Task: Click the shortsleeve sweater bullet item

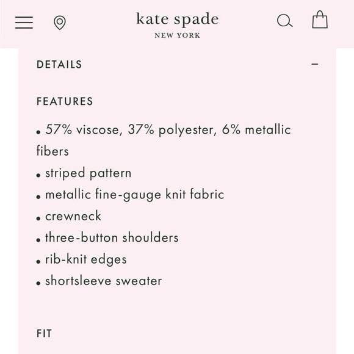Action: pyautogui.click(x=99, y=281)
